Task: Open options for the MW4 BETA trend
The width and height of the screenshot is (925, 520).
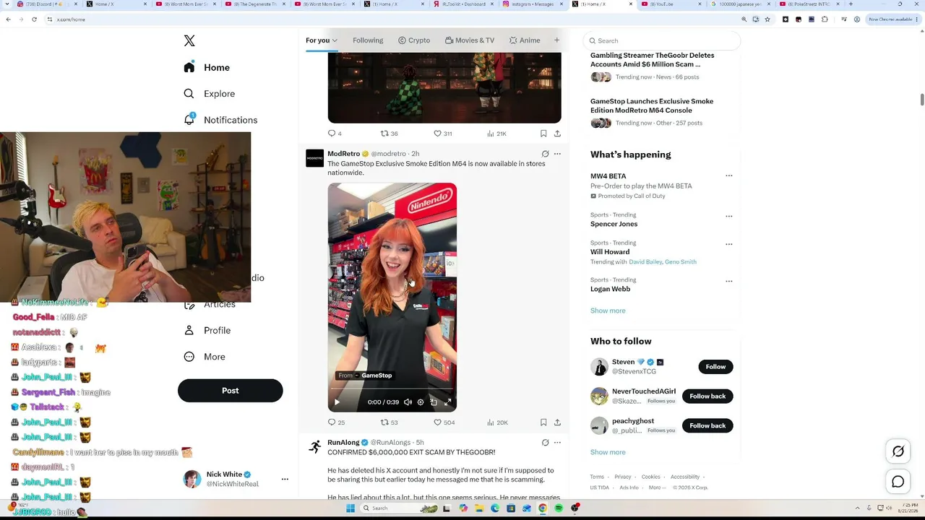Action: tap(728, 175)
